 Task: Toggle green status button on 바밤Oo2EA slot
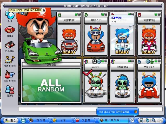129,61
